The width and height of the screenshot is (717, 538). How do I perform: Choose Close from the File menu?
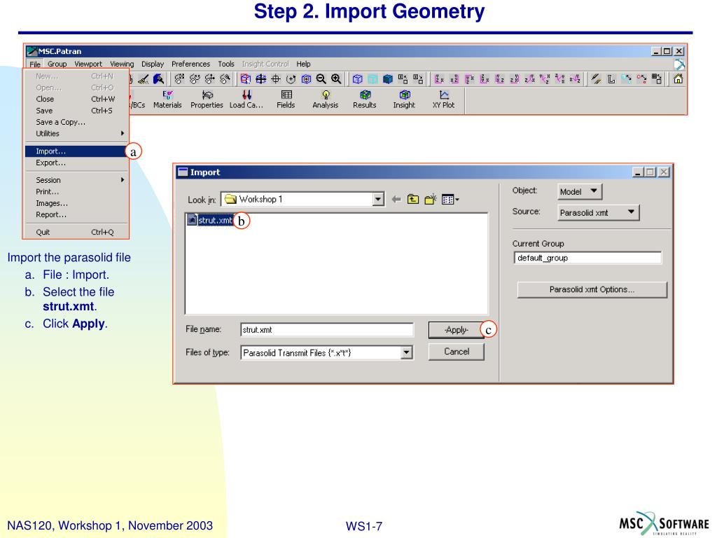click(x=76, y=99)
